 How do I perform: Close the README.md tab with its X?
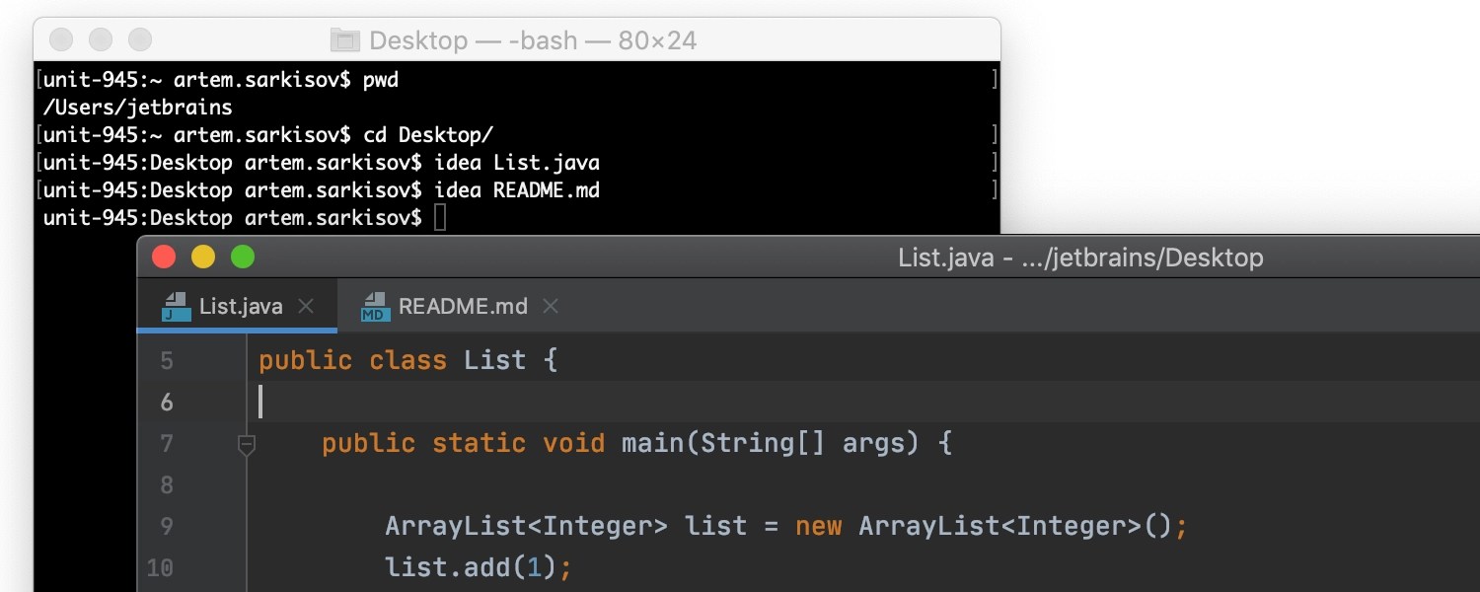[550, 307]
